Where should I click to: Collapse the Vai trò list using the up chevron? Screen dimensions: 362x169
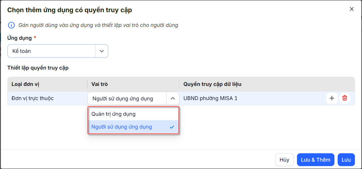click(x=173, y=98)
